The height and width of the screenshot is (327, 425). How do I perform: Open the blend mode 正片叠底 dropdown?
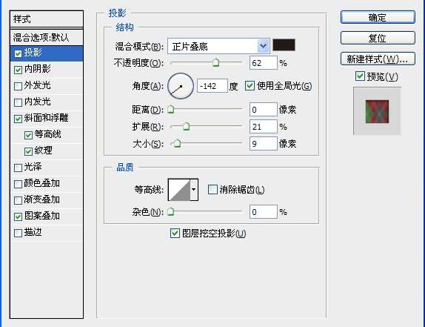[x=218, y=46]
